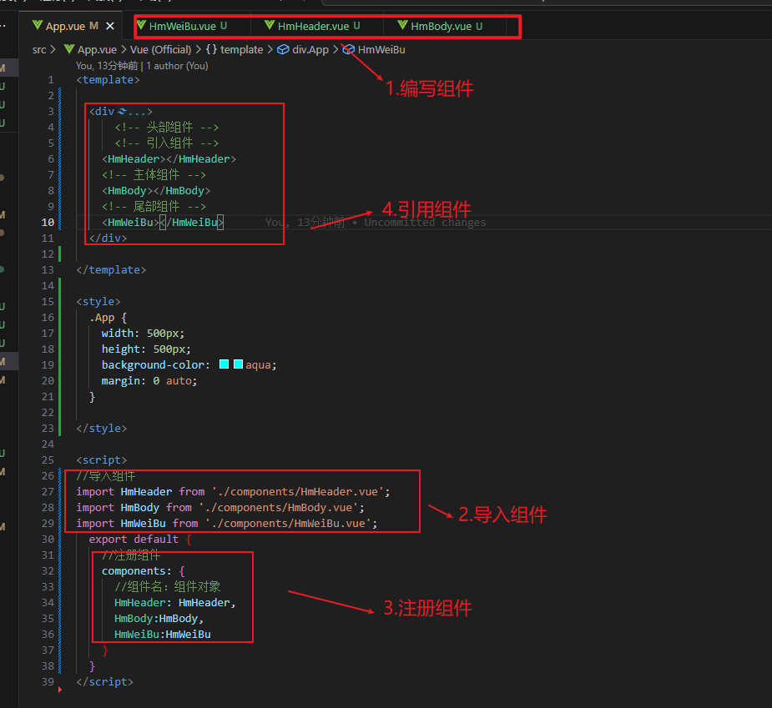Click the 尾部组件 comment on line 9
The height and width of the screenshot is (708, 772).
tap(154, 207)
